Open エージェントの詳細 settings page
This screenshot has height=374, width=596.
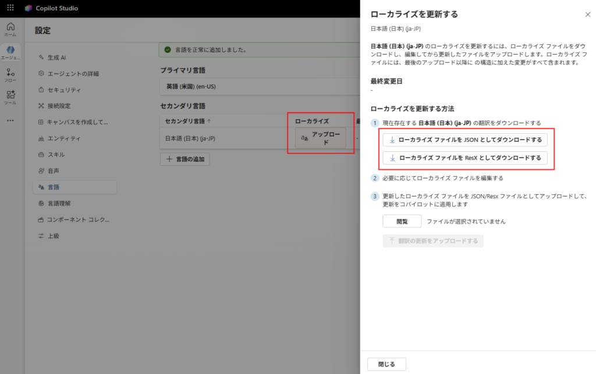tap(73, 73)
